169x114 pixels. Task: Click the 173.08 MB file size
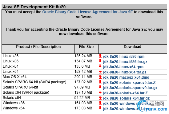83,108
